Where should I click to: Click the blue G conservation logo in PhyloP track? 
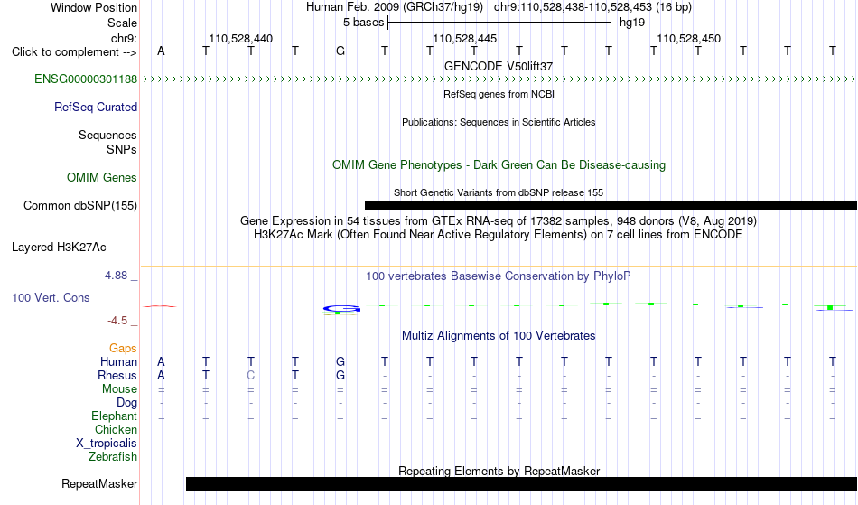[340, 309]
